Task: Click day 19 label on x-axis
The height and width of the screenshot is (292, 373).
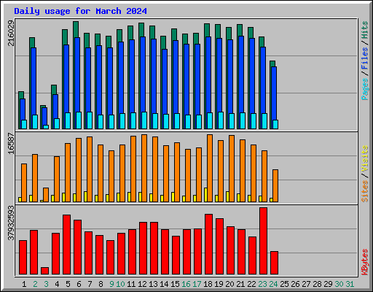Action: pos(219,284)
